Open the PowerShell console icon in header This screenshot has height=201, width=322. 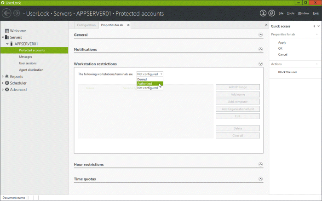263,13
